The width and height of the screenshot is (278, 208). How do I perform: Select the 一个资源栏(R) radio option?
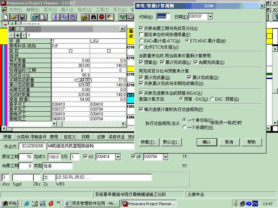(x=185, y=127)
